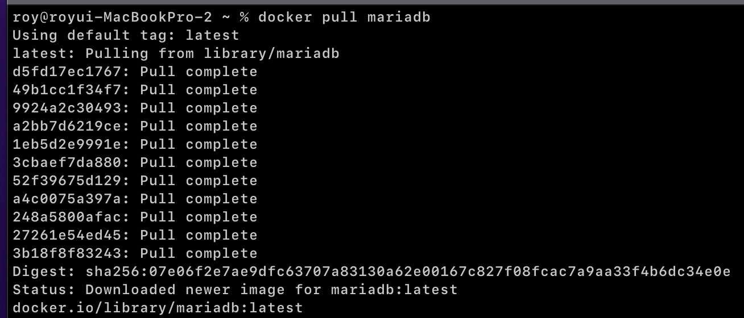Image resolution: width=744 pixels, height=318 pixels.
Task: Click the "Using default tag: latest" line
Action: 126,35
